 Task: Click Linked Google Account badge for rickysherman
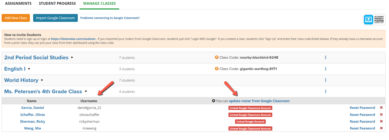pos(250,121)
